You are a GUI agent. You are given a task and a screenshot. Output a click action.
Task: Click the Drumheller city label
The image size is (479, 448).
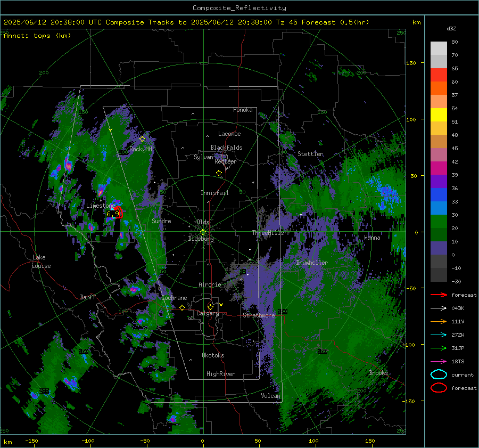coord(312,263)
